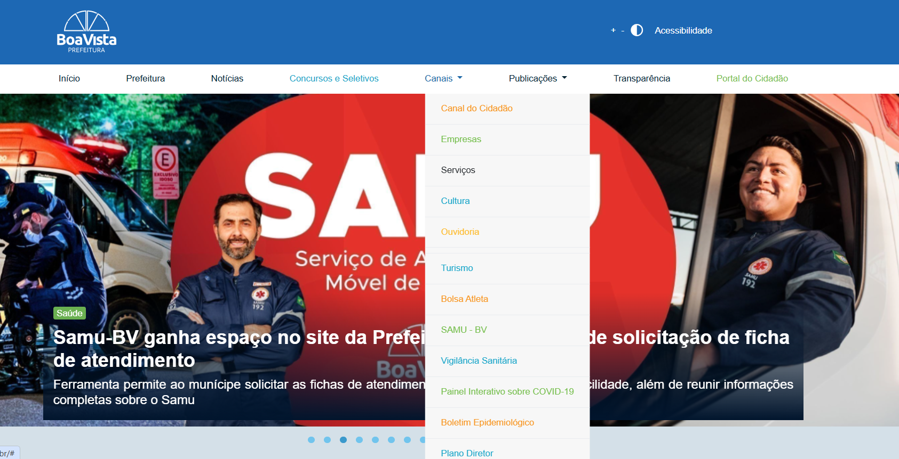Open the Acessibilidade link
This screenshot has width=899, height=459.
tap(683, 30)
